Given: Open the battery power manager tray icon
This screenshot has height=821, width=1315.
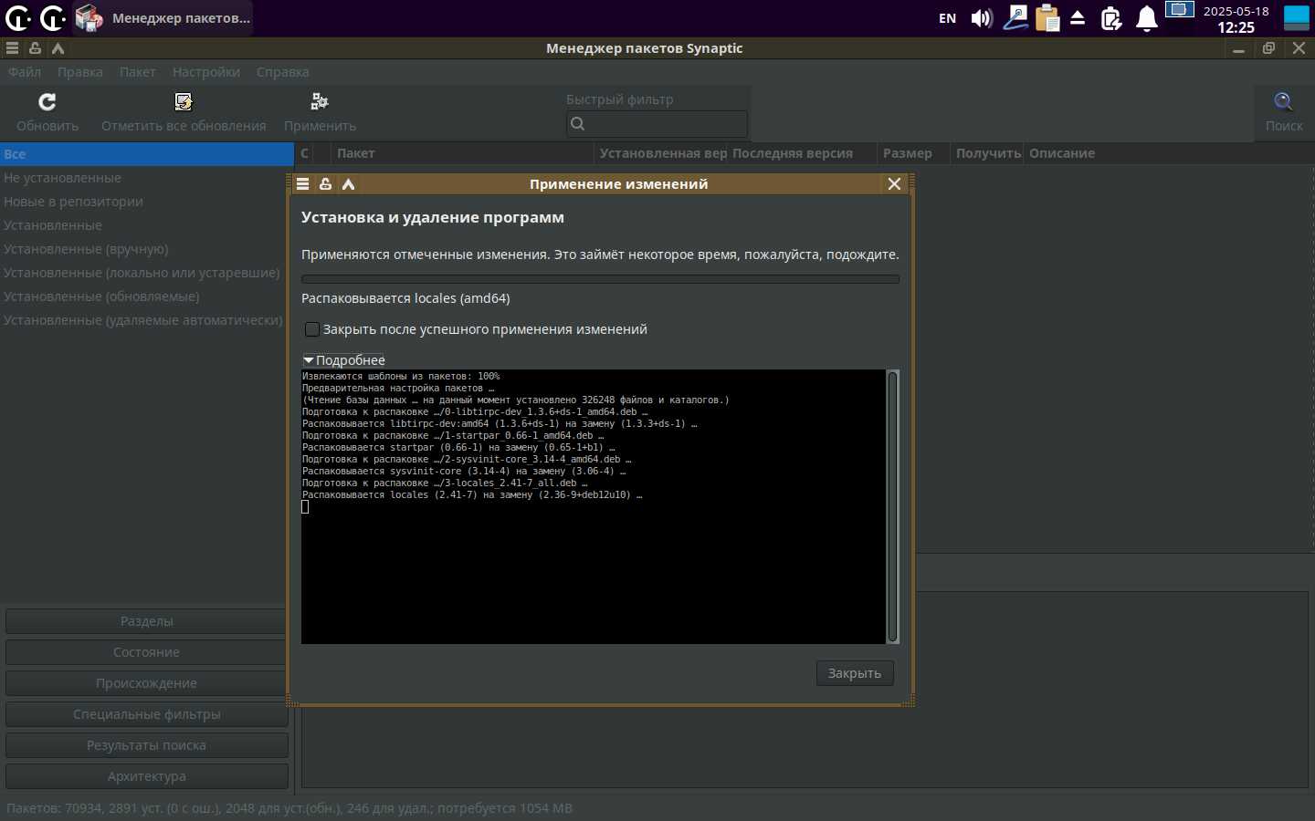Looking at the screenshot, I should 1111,18.
